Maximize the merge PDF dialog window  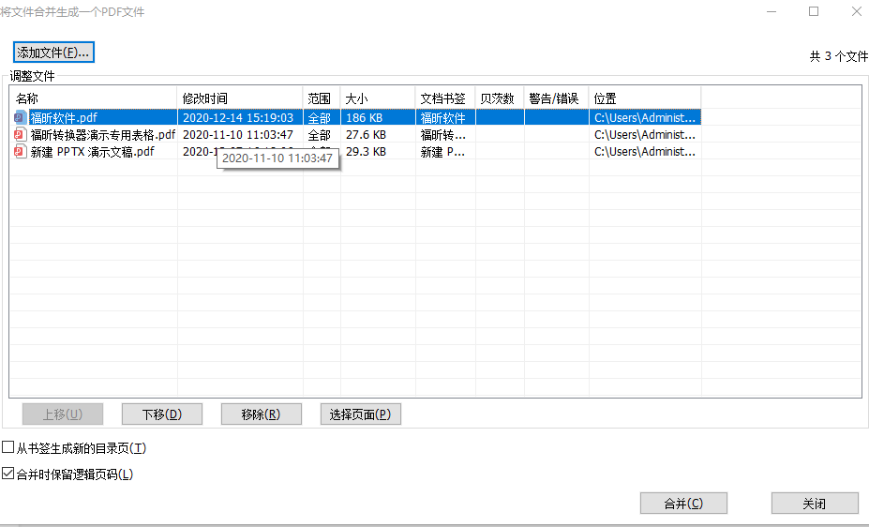814,11
